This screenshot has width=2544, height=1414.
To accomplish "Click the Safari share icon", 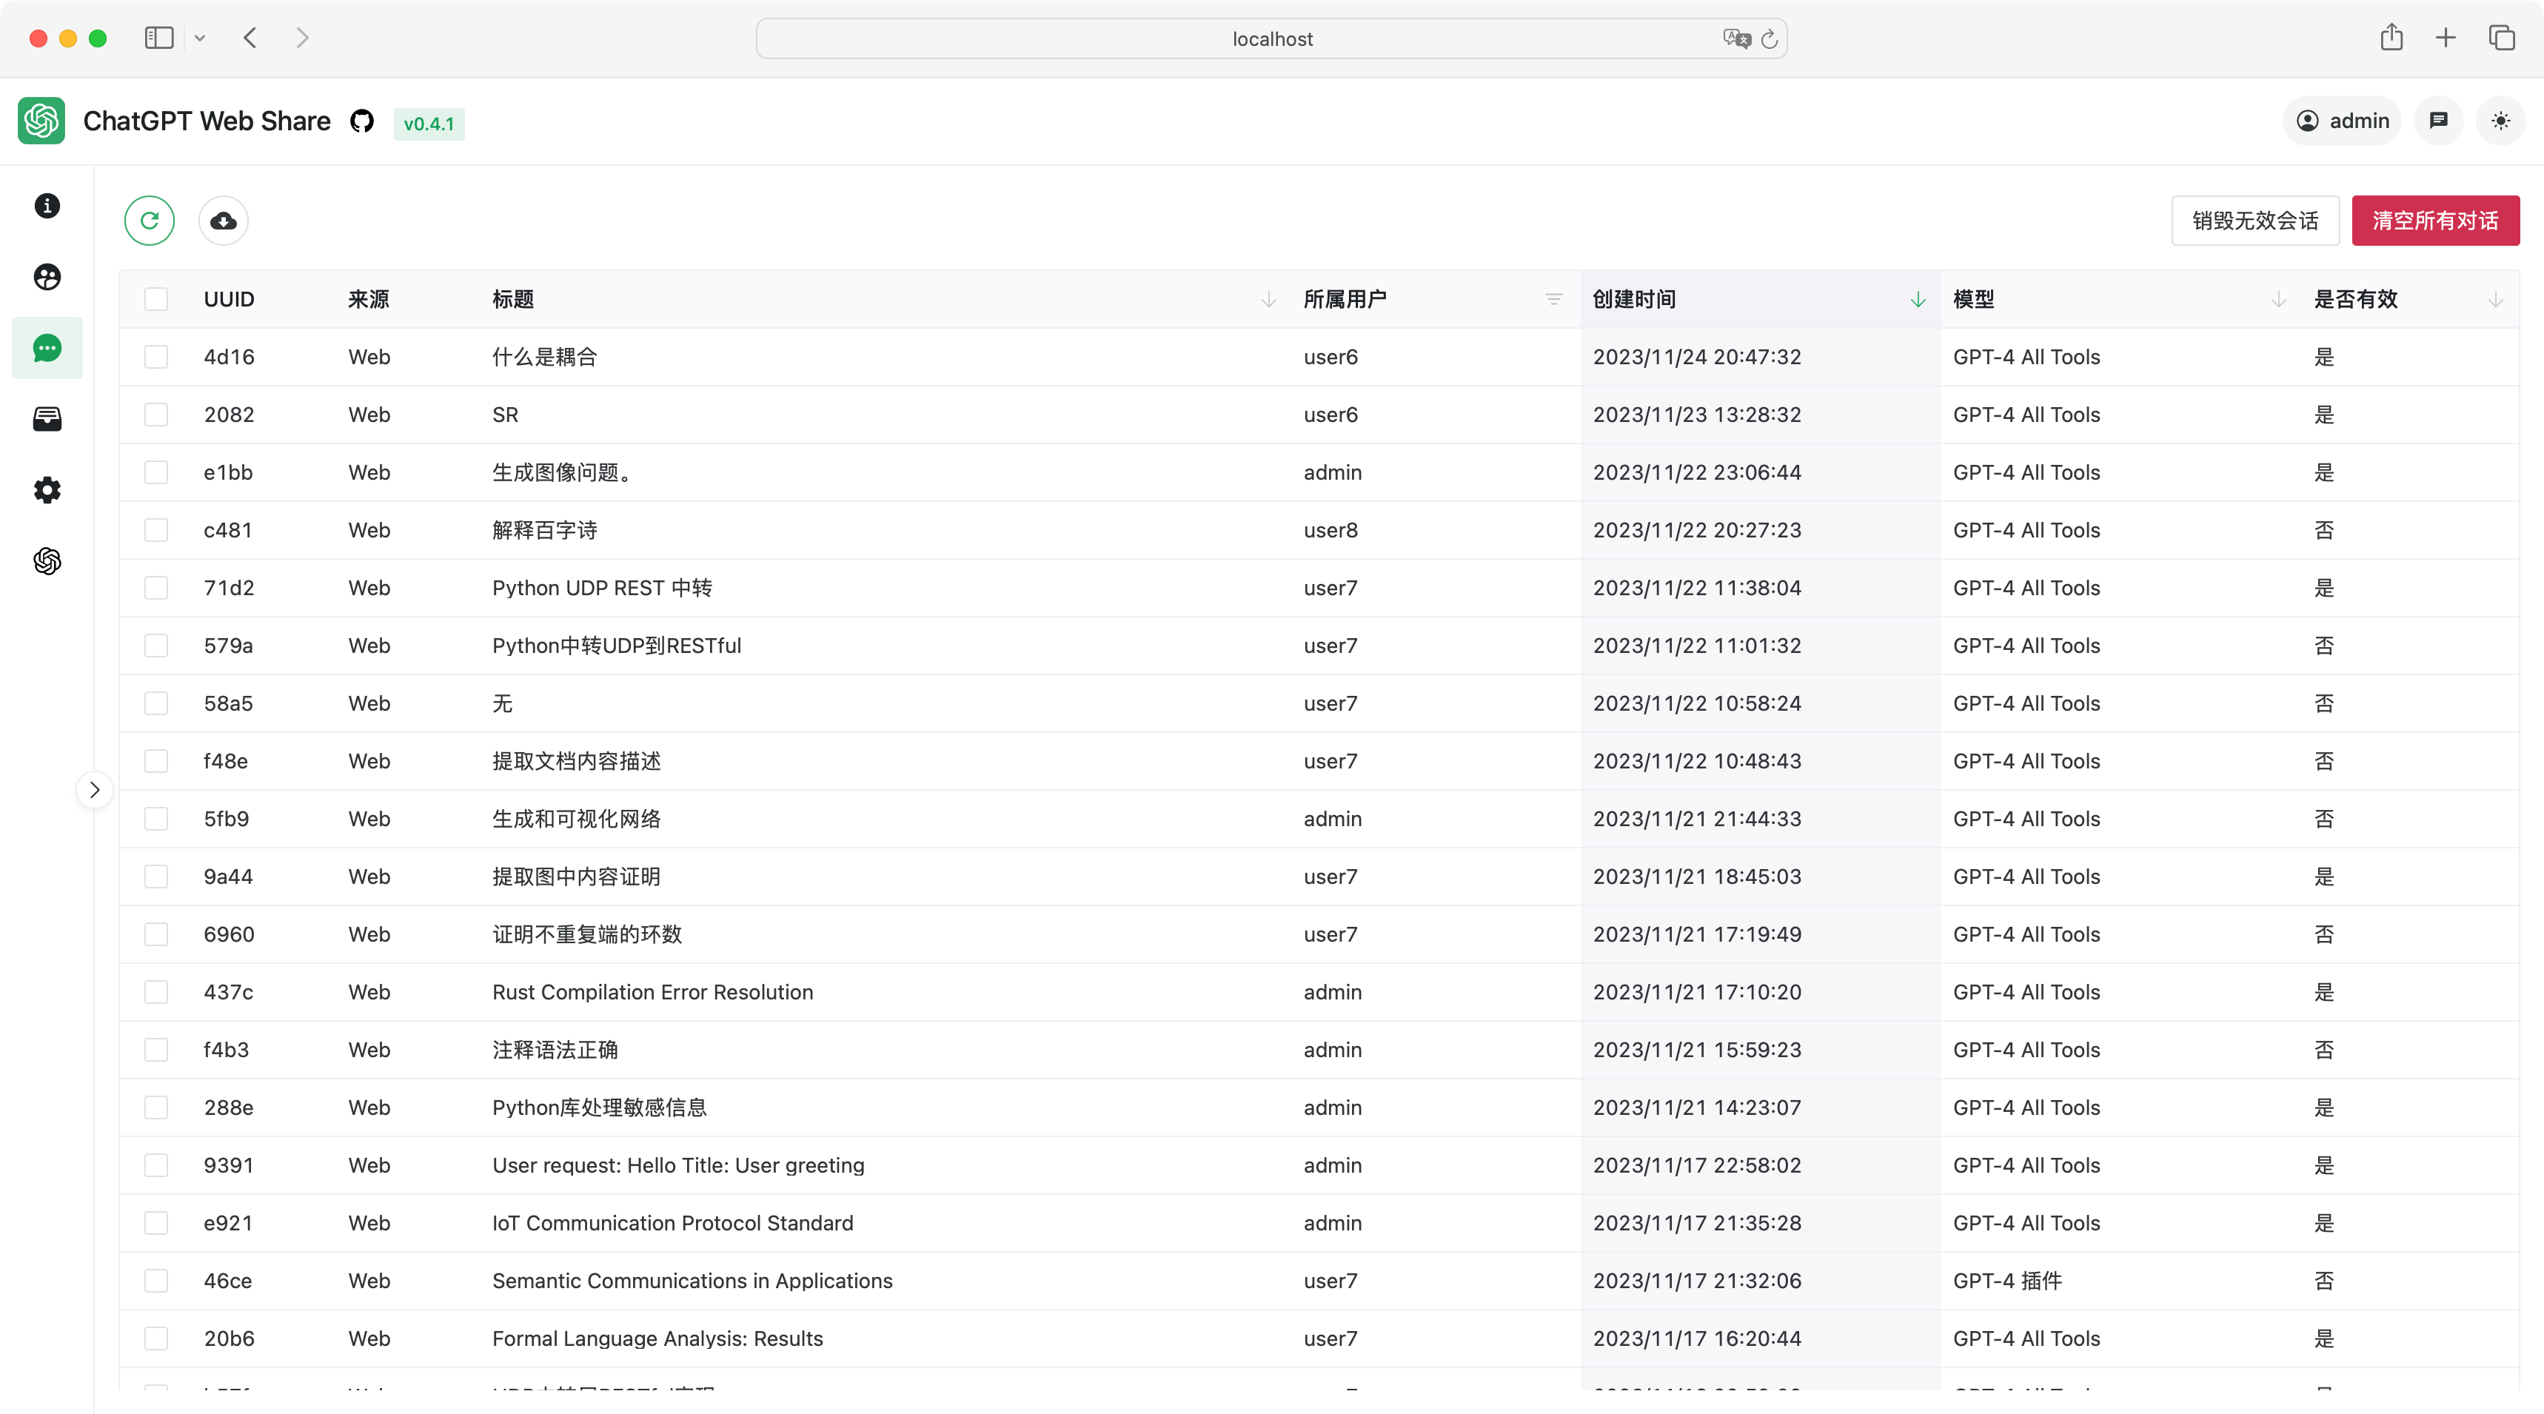I will [x=2391, y=38].
